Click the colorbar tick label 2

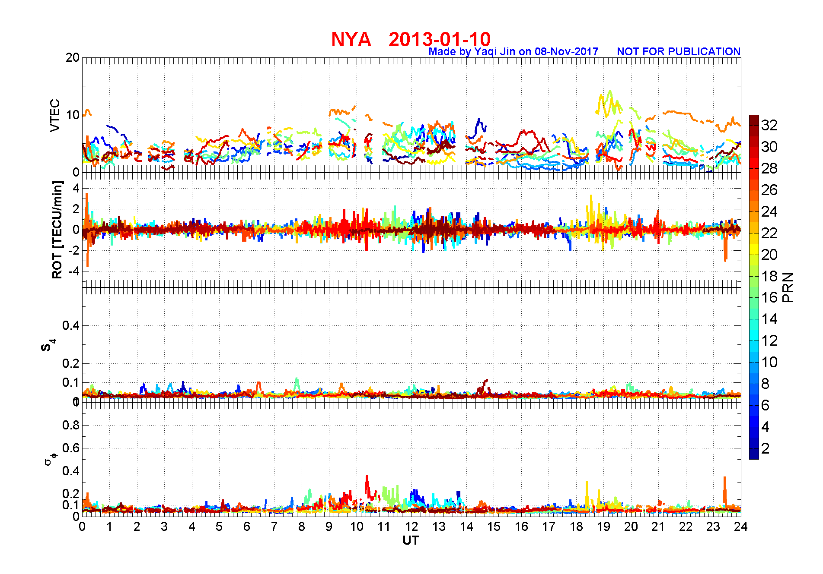tap(765, 448)
